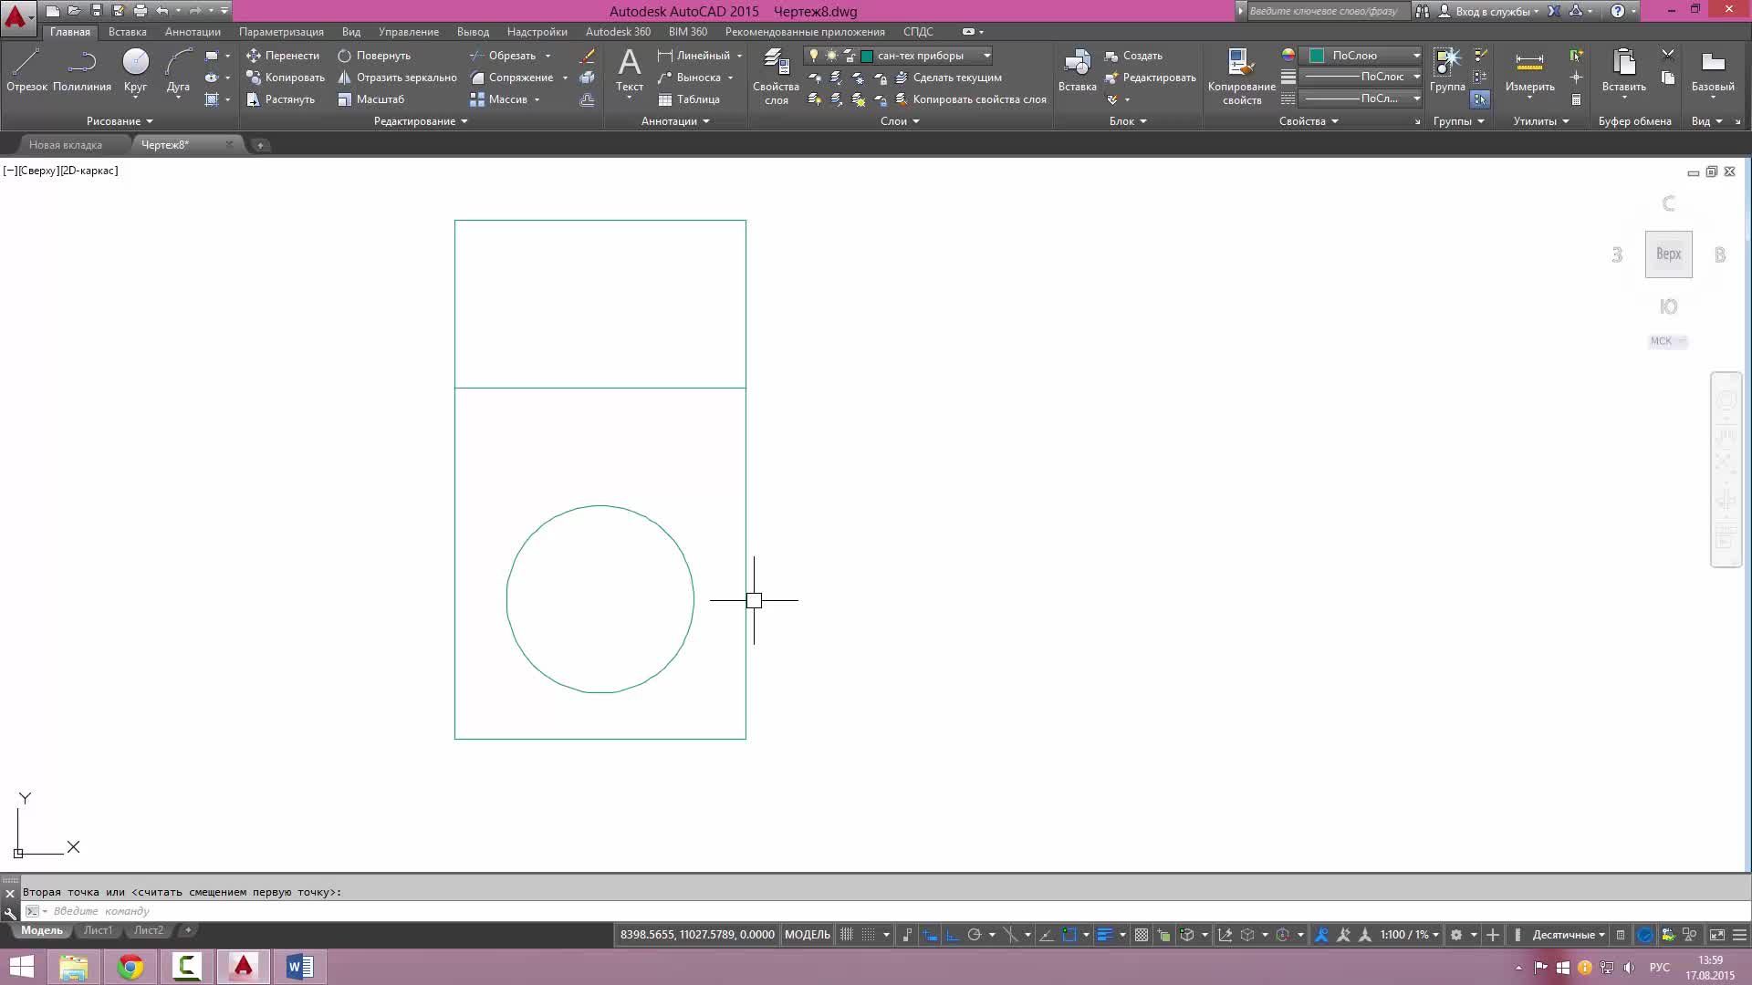Click the Стереть erase icon
This screenshot has height=985, width=1752.
click(588, 56)
